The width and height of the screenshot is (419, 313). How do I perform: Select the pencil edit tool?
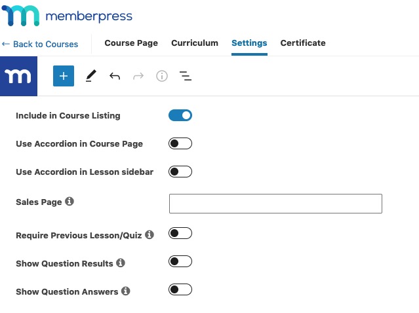tap(90, 77)
